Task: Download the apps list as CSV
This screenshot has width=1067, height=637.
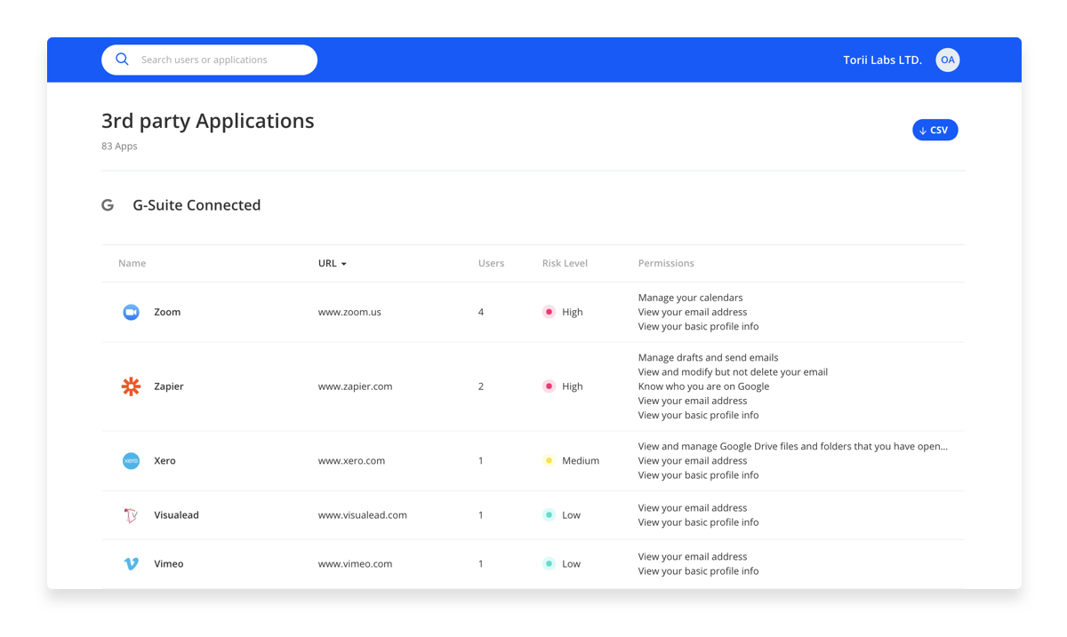Action: (x=935, y=130)
